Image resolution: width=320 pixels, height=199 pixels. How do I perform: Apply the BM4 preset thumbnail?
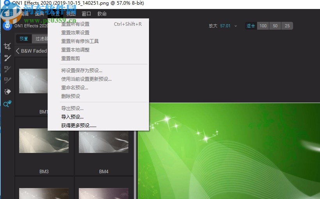pyautogui.click(x=104, y=142)
